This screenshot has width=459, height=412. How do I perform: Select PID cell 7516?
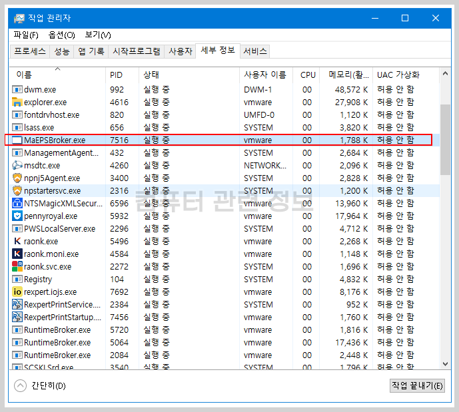(x=119, y=140)
